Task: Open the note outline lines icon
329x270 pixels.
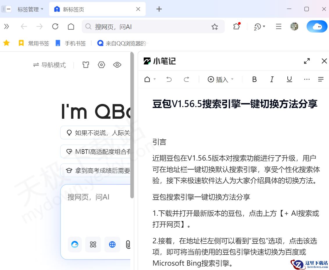Action: pyautogui.click(x=321, y=79)
